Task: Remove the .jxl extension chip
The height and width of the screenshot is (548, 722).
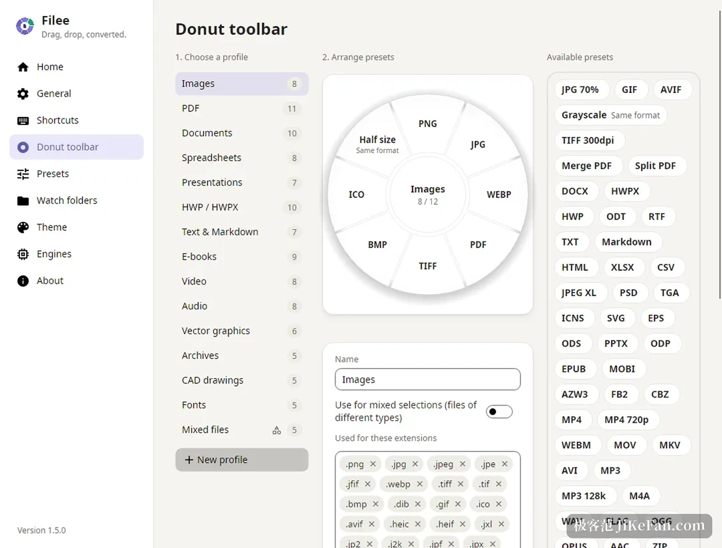Action: point(501,524)
